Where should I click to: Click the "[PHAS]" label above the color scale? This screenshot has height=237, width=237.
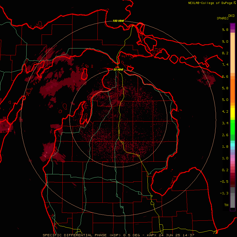pos(223,18)
